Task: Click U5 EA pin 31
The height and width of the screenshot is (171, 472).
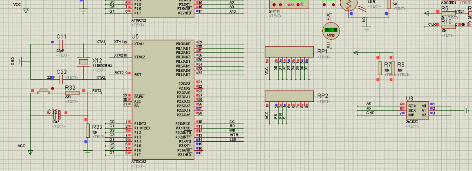Action: 128,104
